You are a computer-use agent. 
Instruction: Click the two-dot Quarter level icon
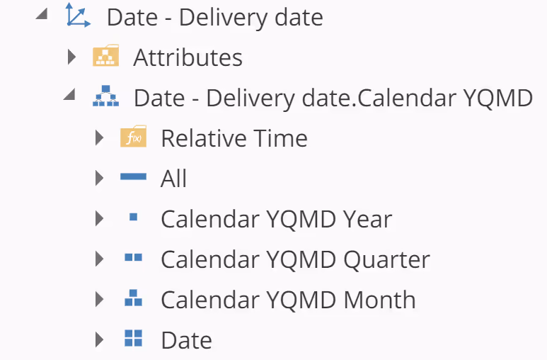(x=133, y=259)
